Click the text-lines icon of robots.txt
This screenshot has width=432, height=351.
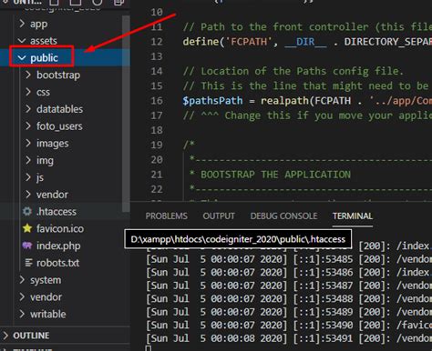[x=28, y=263]
